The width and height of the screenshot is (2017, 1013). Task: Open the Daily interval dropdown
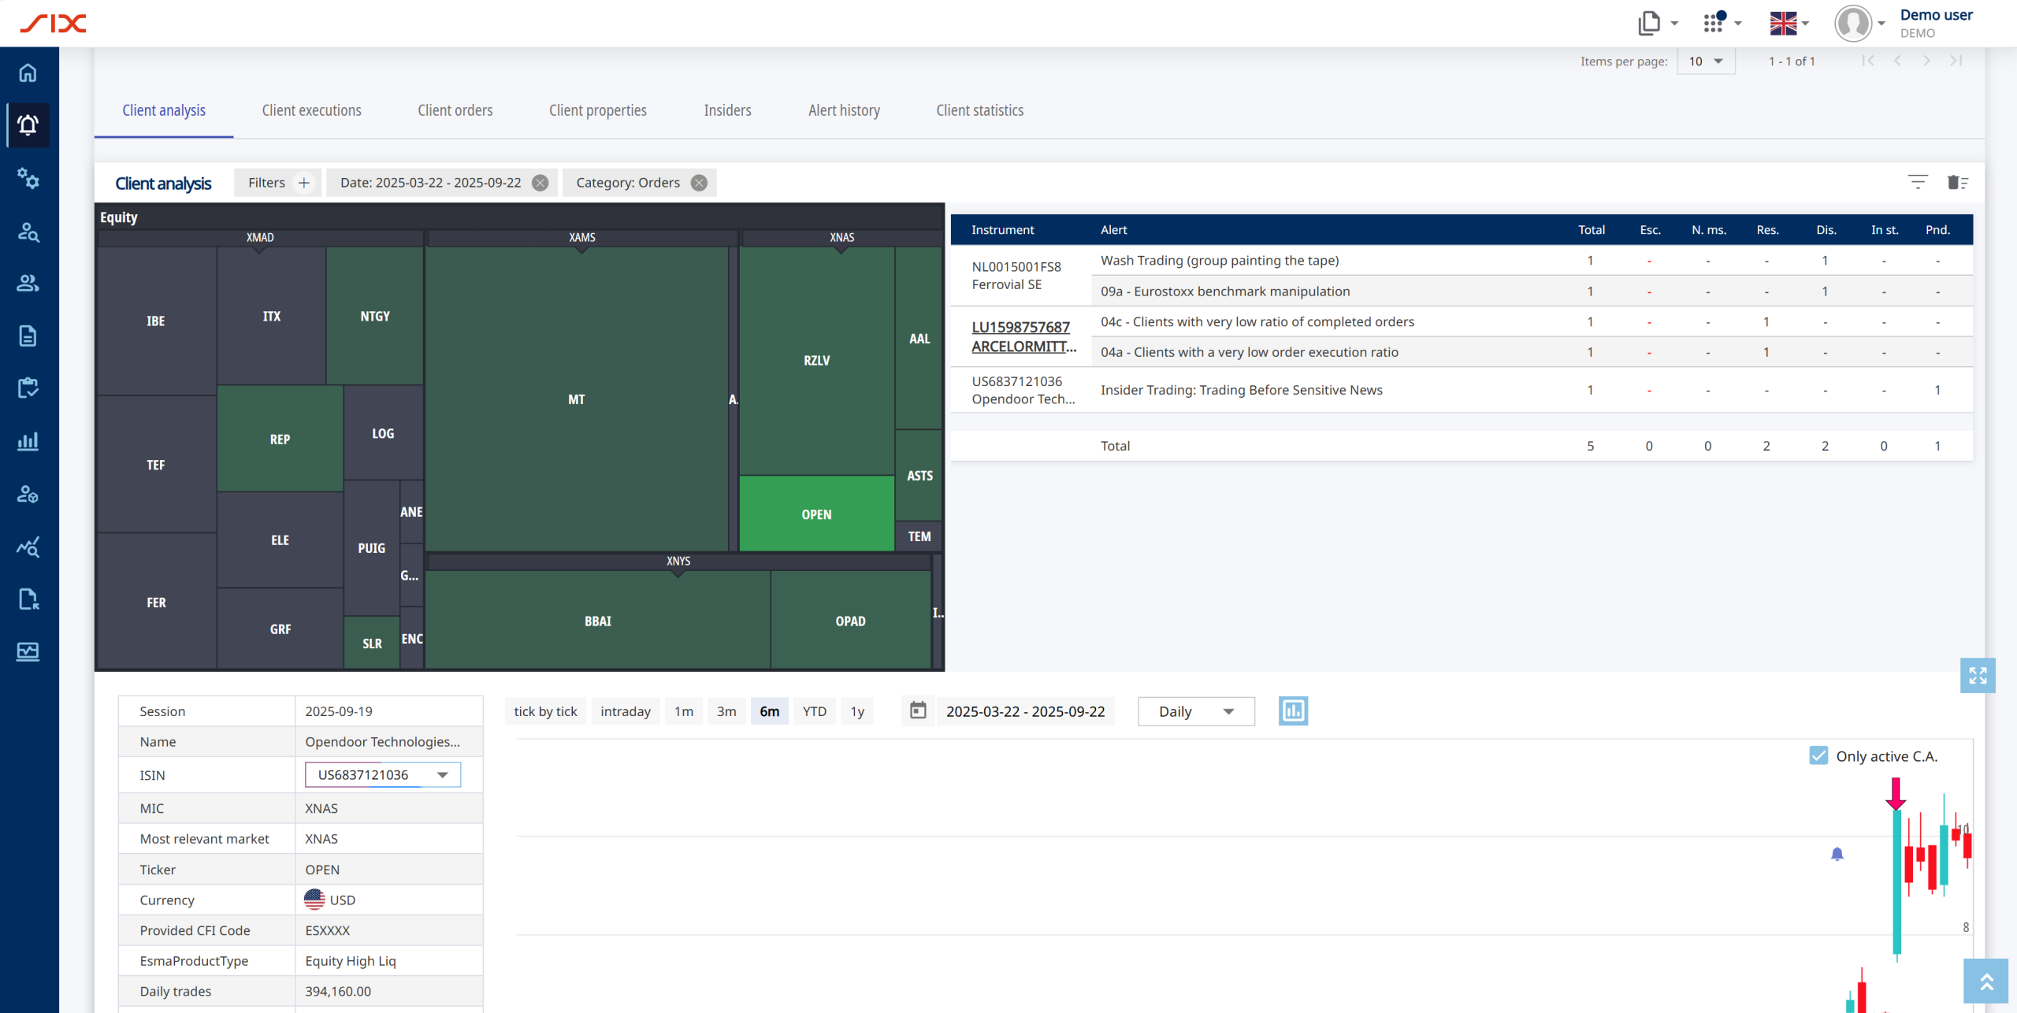pos(1196,711)
